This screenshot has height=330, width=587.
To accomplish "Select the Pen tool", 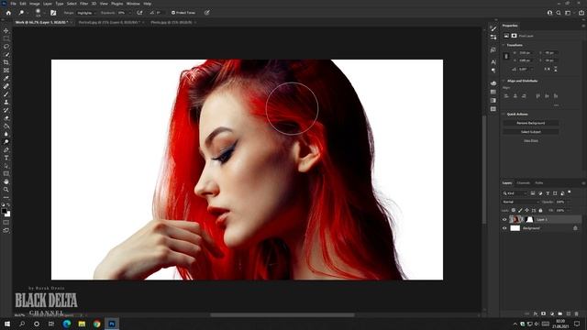I will tap(6, 150).
